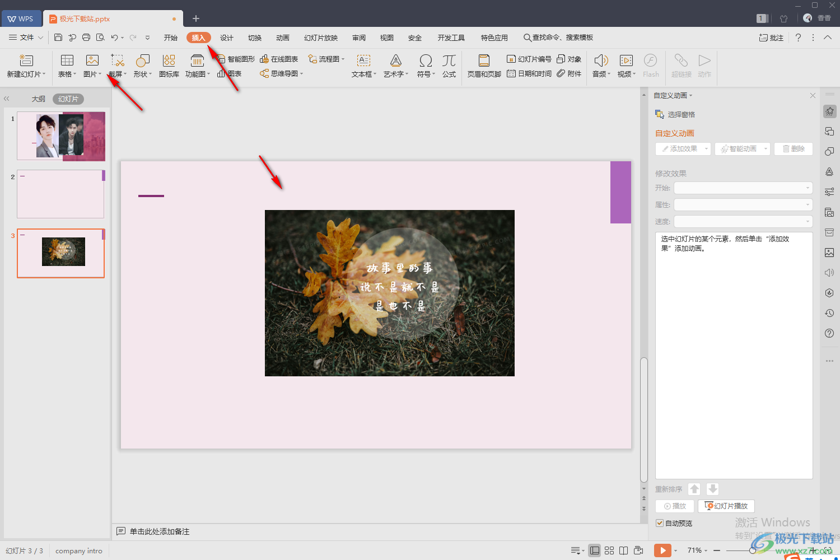Click the Comments (批注) button
This screenshot has width=840, height=560.
pos(771,38)
